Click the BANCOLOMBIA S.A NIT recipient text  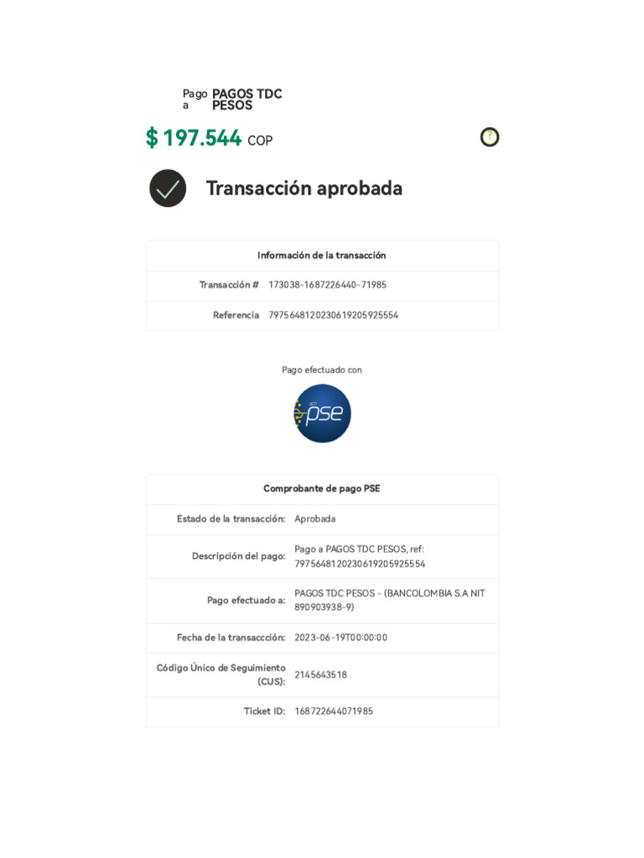click(389, 600)
